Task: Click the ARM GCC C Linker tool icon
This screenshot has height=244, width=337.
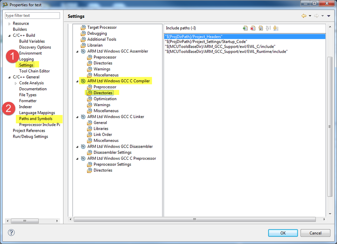Action: [83, 117]
